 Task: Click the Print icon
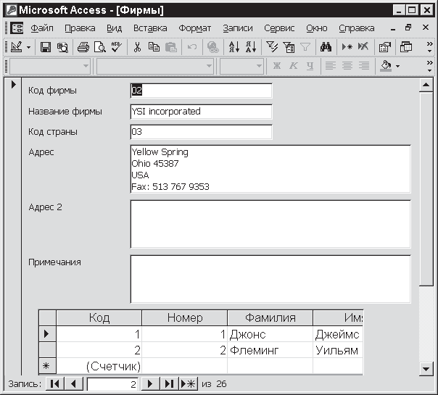point(83,47)
